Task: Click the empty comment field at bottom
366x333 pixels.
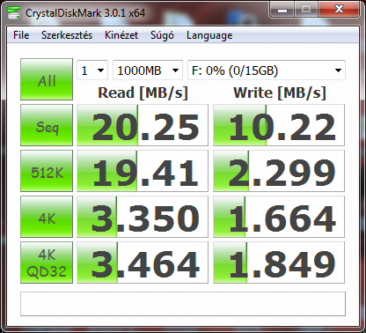Action: [x=183, y=304]
